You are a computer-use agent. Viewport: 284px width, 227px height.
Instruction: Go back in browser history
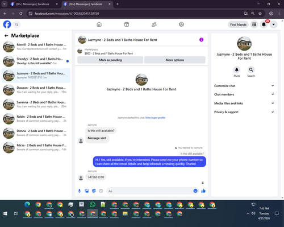pos(5,14)
